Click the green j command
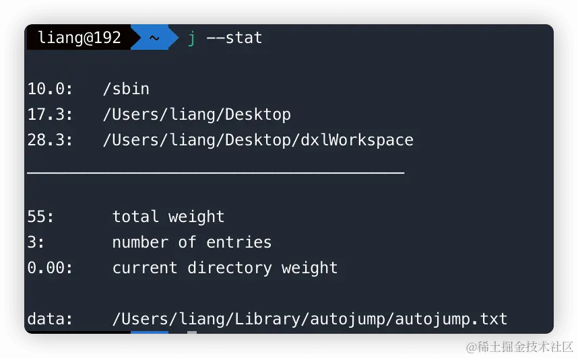The image size is (578, 358). point(191,38)
